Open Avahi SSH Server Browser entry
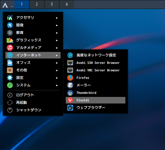 [95, 63]
